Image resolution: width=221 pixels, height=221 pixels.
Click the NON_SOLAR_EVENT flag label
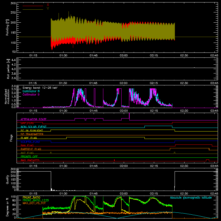(33, 127)
